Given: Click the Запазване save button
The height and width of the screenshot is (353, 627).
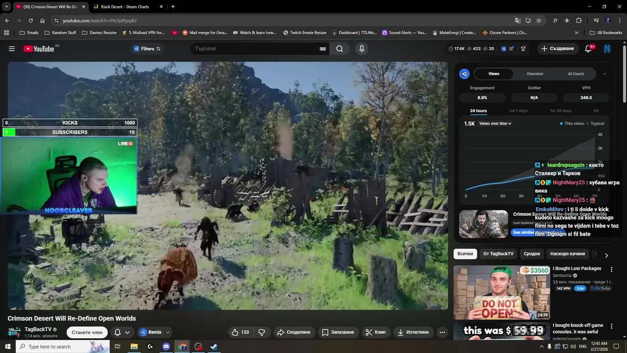Looking at the screenshot, I should 338,332.
